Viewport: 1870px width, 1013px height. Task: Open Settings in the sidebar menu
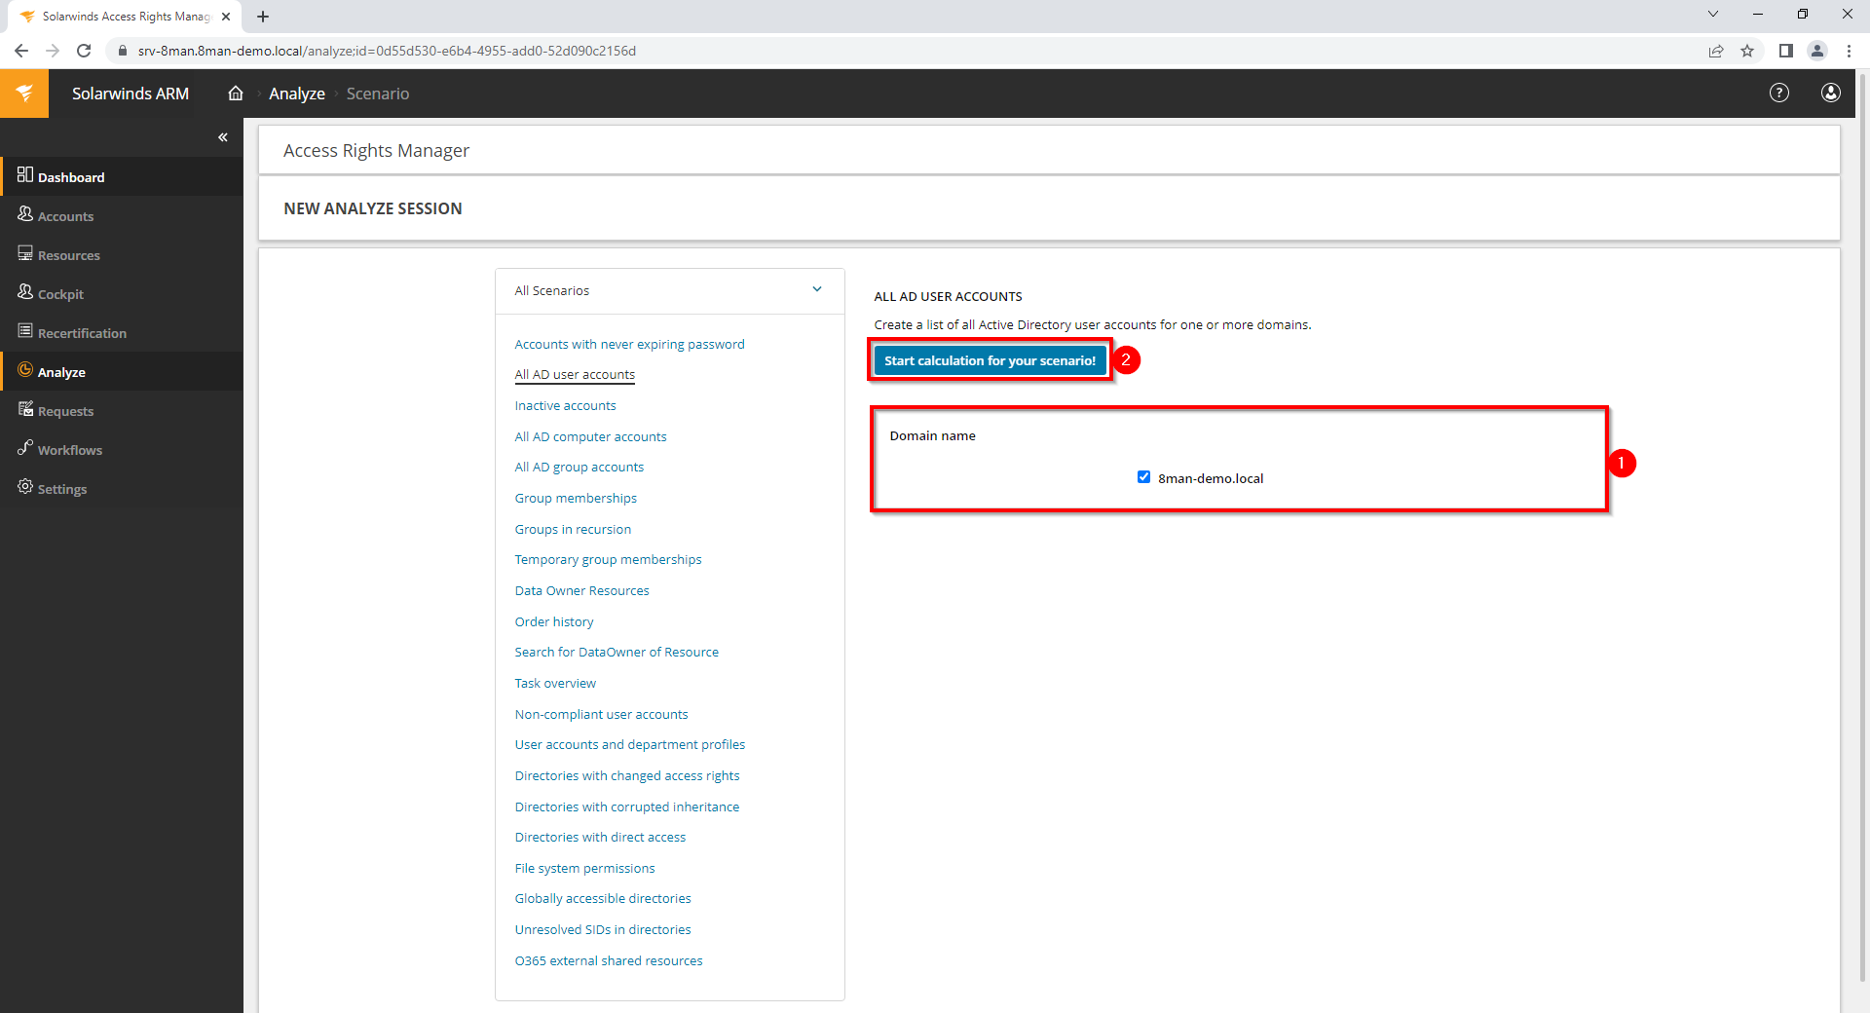point(61,489)
